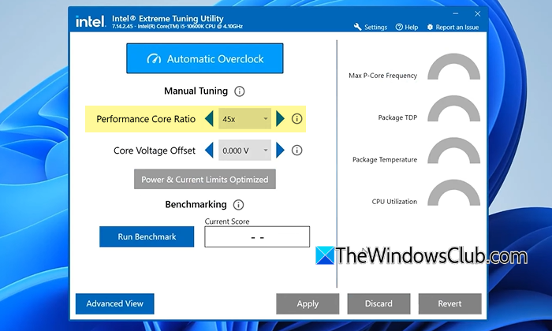This screenshot has height=331, width=552.
Task: Increase Performance Core Ratio with right arrow
Action: 280,119
